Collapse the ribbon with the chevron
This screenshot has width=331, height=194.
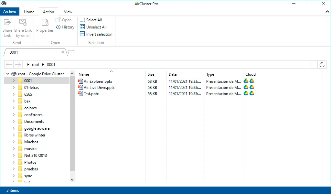tap(327, 12)
